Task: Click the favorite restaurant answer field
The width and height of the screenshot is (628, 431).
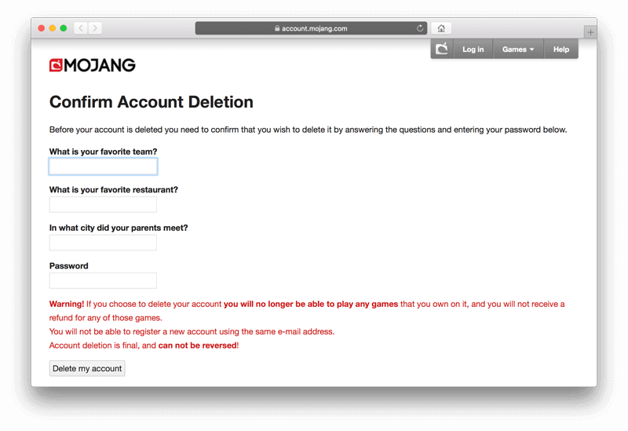Action: tap(103, 204)
